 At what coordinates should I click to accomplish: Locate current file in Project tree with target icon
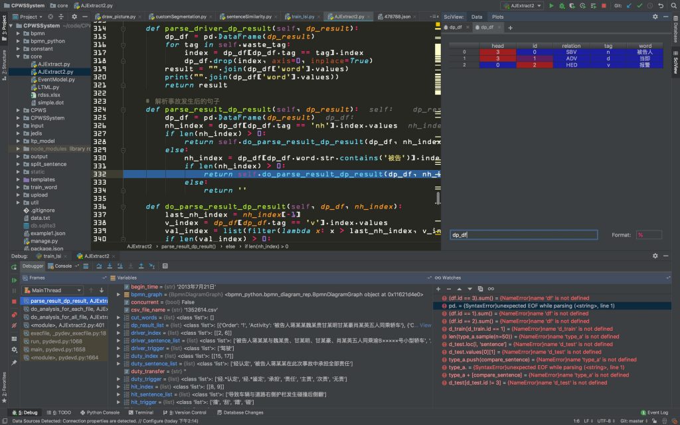click(x=50, y=17)
